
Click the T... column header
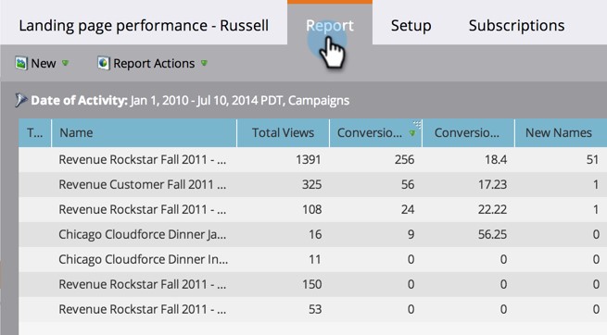click(35, 133)
